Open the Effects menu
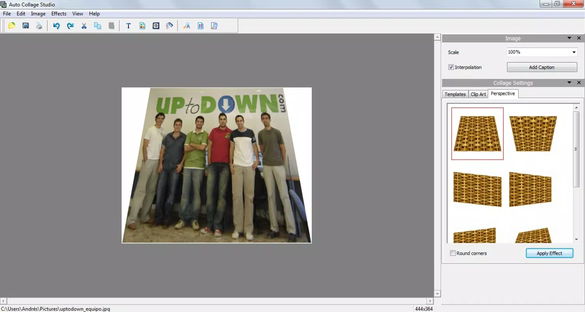Viewport: 585px width, 312px height. click(x=59, y=14)
